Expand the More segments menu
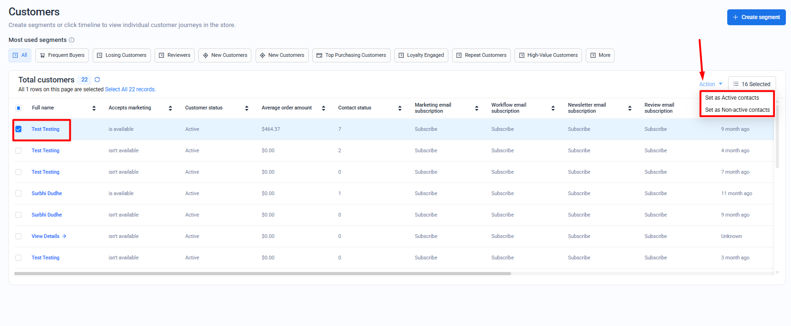The height and width of the screenshot is (326, 791). 600,55
